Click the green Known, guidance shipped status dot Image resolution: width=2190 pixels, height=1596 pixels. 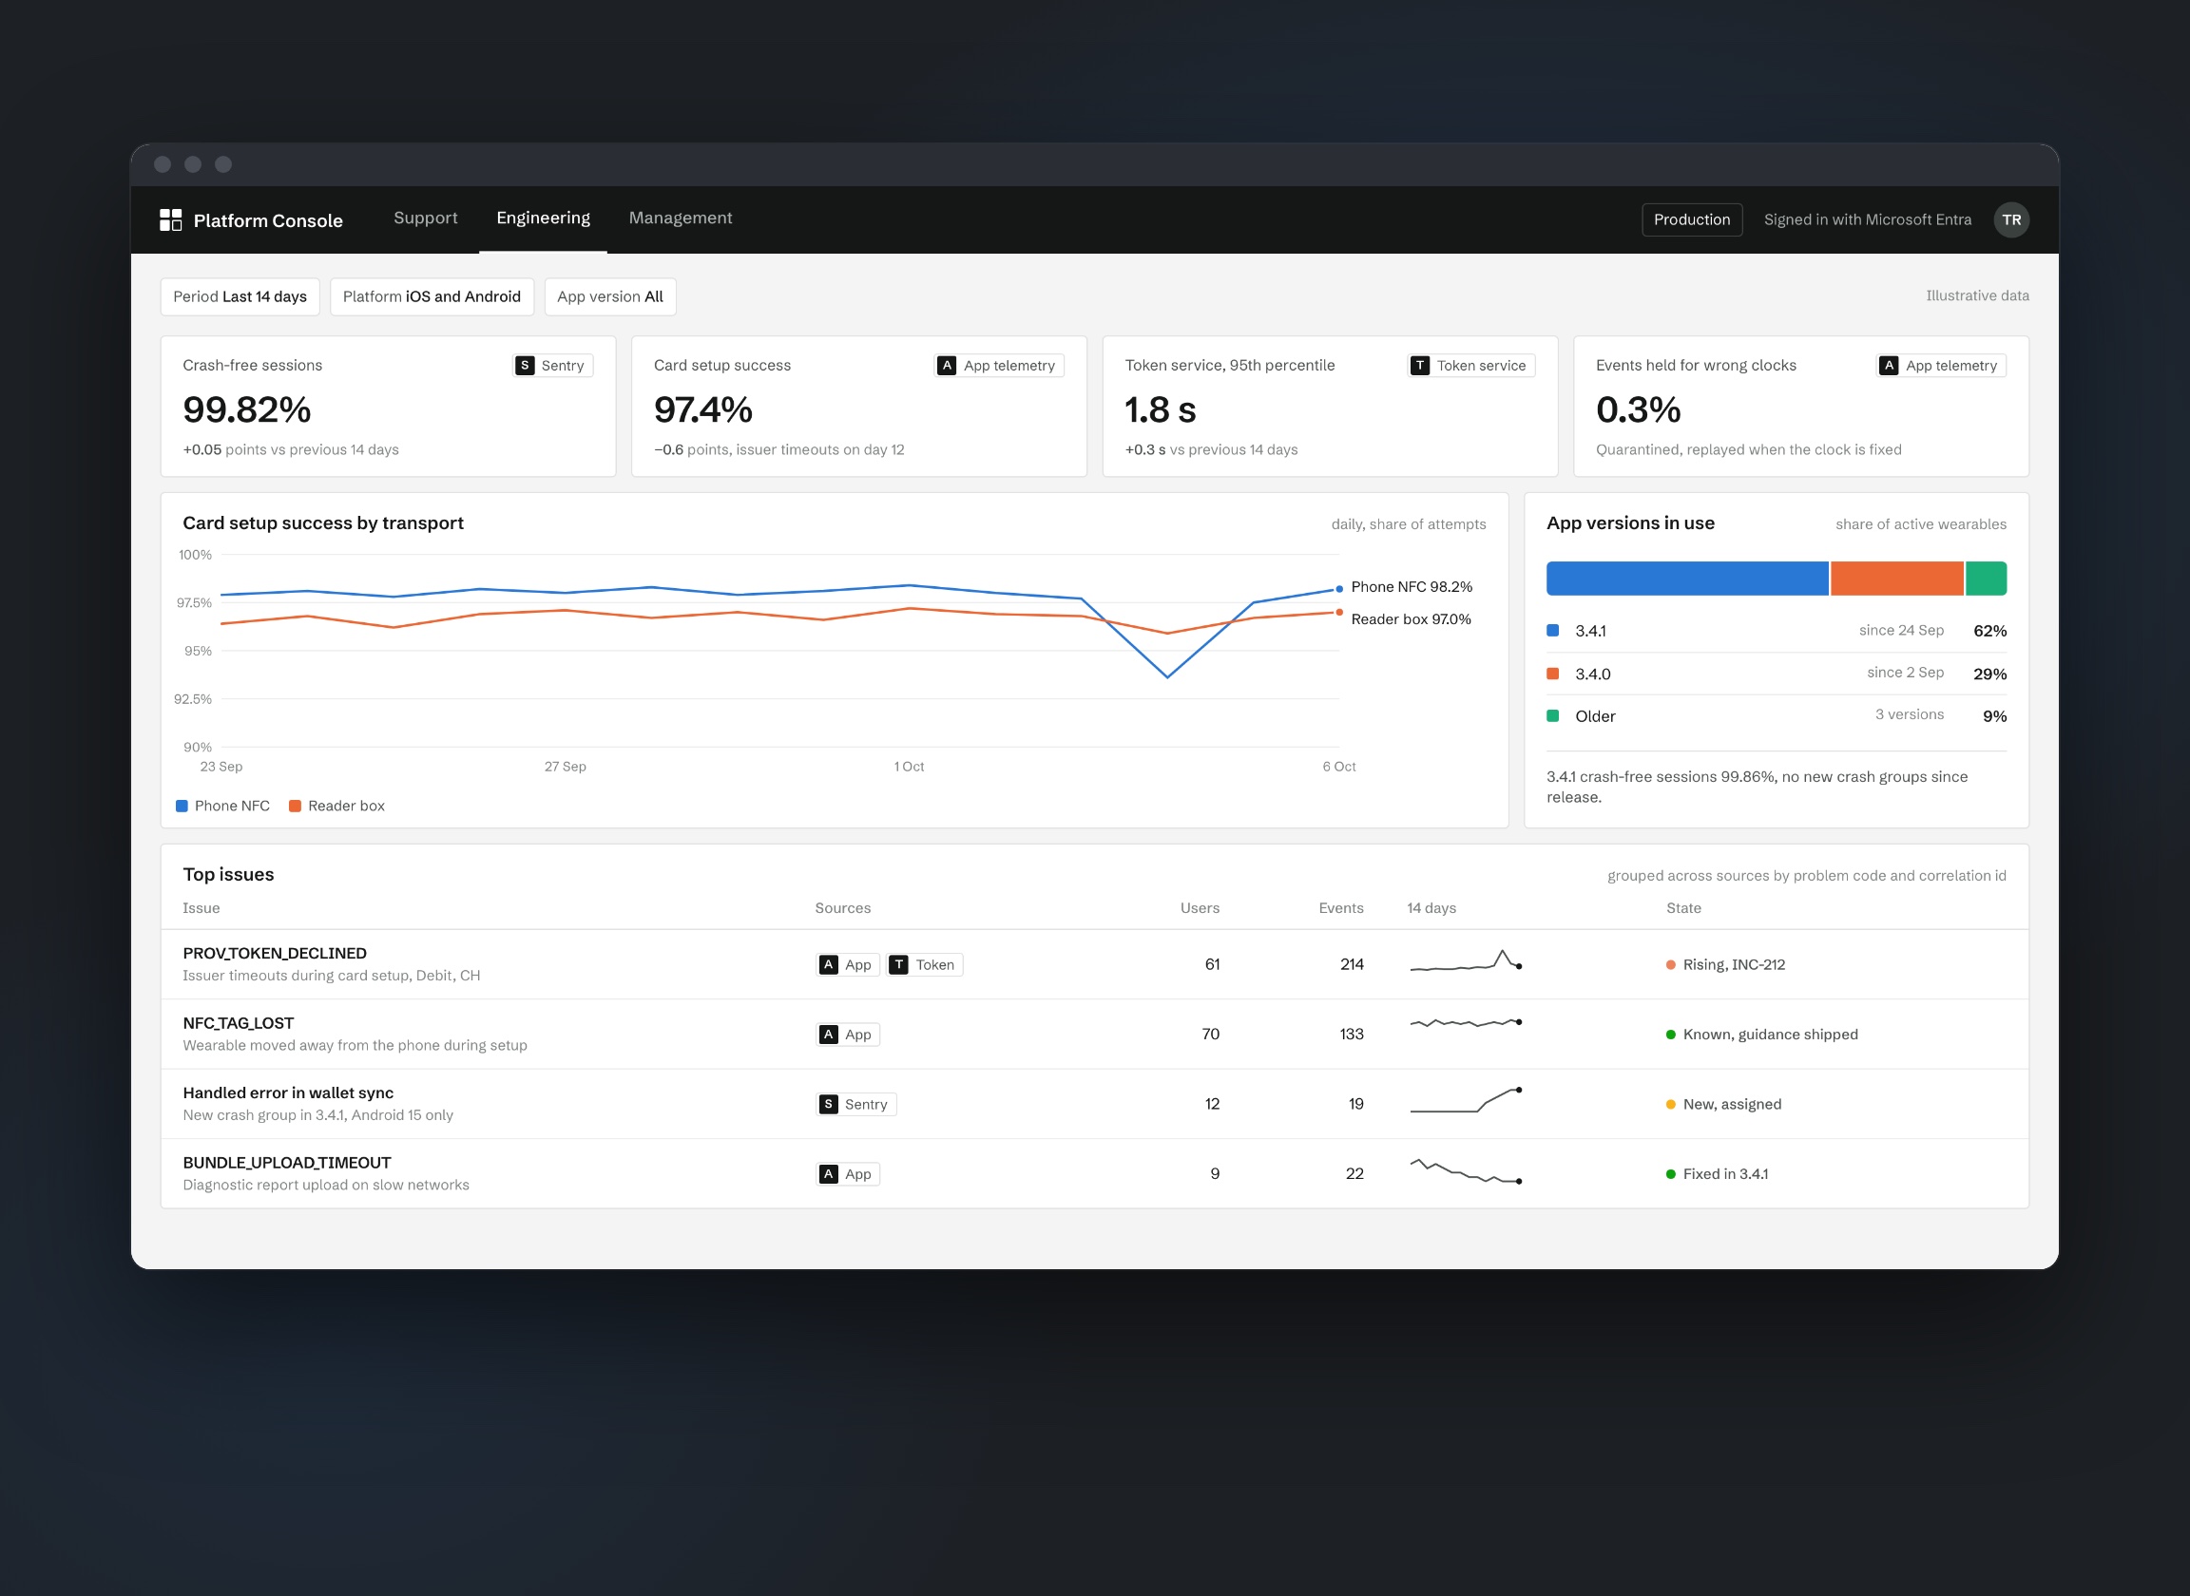click(1671, 1035)
